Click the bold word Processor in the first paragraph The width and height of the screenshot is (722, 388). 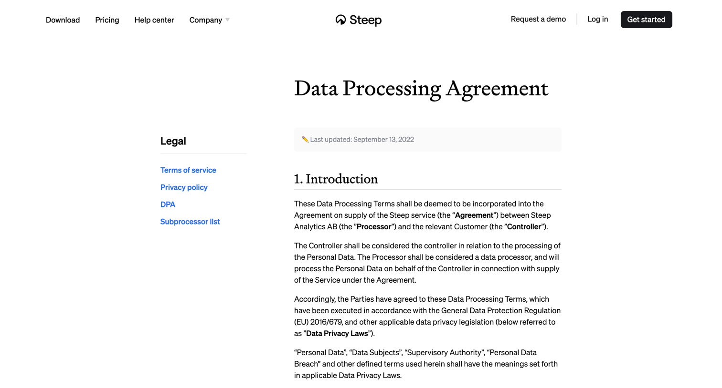click(x=374, y=227)
